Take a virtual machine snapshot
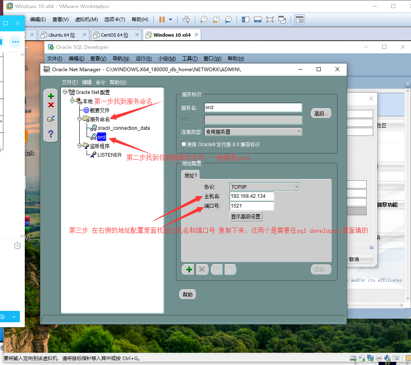411x365 pixels. click(203, 19)
